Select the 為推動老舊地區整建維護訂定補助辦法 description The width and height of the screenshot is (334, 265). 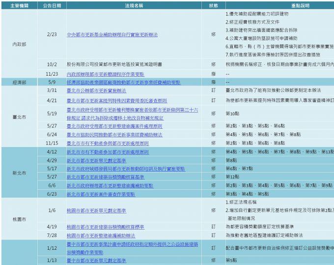point(264,236)
